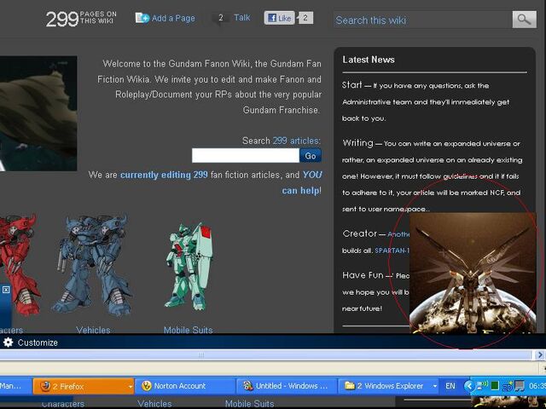The height and width of the screenshot is (409, 546).
Task: Click the green square tray icon
Action: (495, 386)
